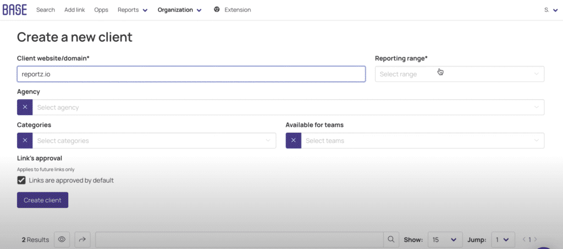
Task: Click the share arrow icon near results
Action: click(82, 240)
